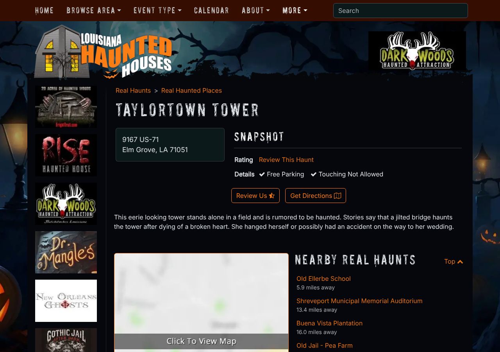The width and height of the screenshot is (500, 352).
Task: Open the Fright Trail sidebar ad
Action: pos(66,107)
